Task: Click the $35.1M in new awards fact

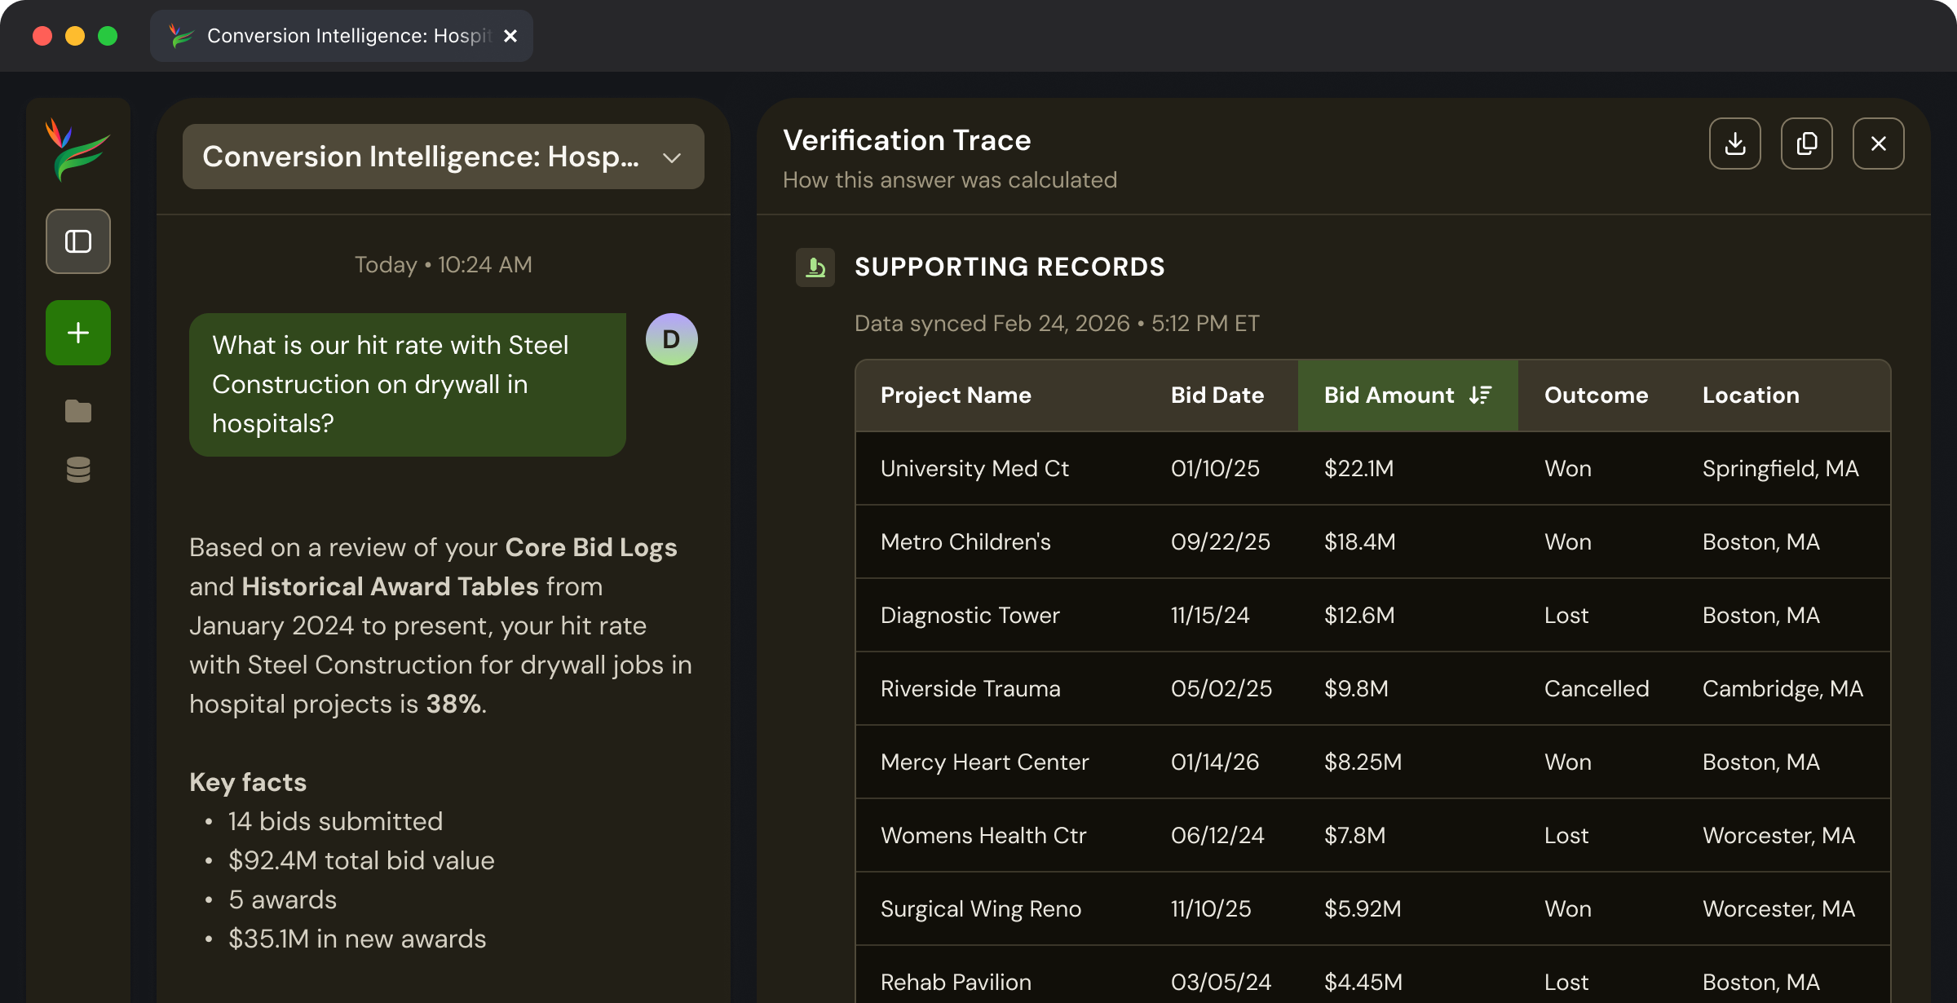Action: click(357, 939)
